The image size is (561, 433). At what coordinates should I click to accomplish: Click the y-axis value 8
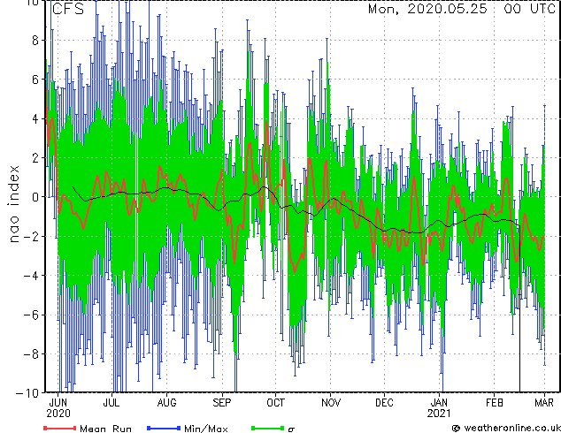[35, 40]
